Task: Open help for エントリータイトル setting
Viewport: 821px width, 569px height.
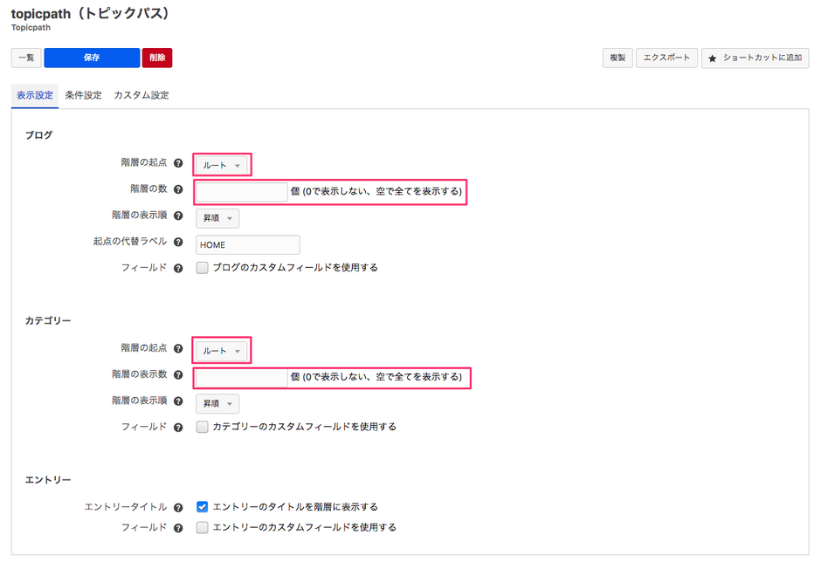Action: 178,506
